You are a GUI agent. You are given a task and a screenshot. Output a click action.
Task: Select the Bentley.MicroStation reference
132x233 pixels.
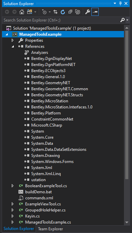tap(50, 101)
